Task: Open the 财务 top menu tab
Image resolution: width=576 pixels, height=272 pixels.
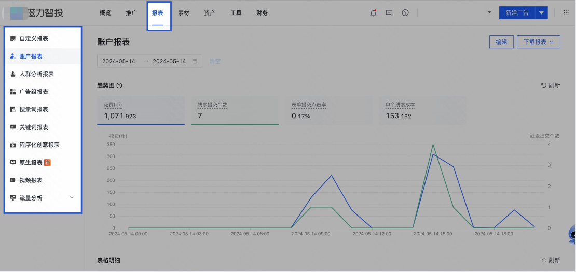Action: (x=262, y=13)
